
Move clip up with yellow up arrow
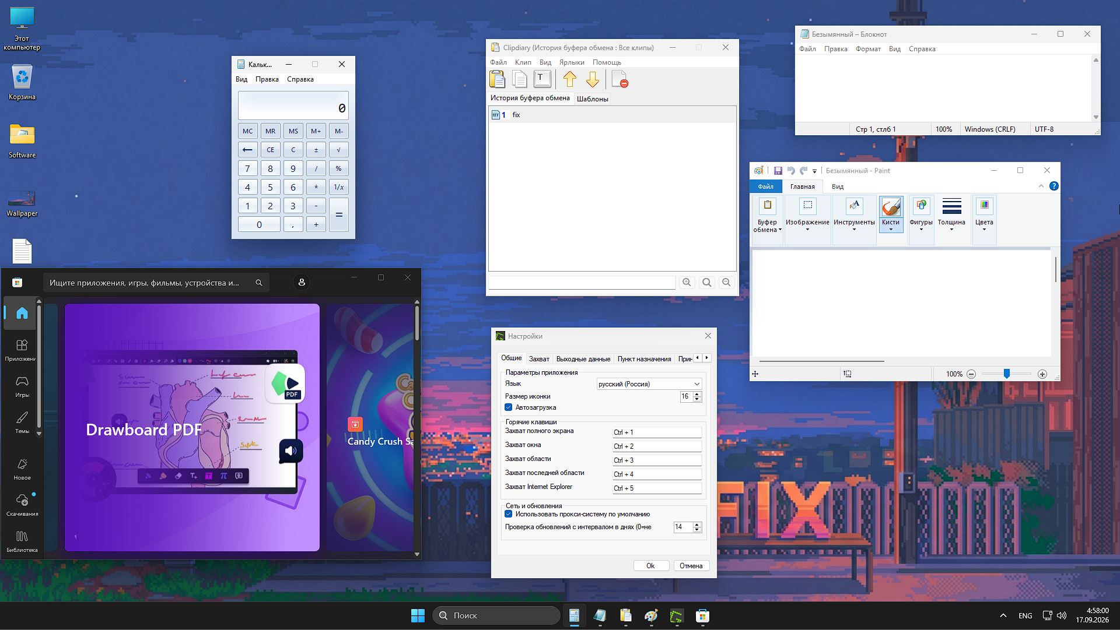tap(570, 79)
